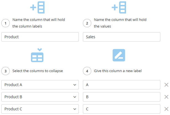Viewport: 170px width, 115px height.
Task: Click the step 4 number circle
Action: (x=87, y=71)
